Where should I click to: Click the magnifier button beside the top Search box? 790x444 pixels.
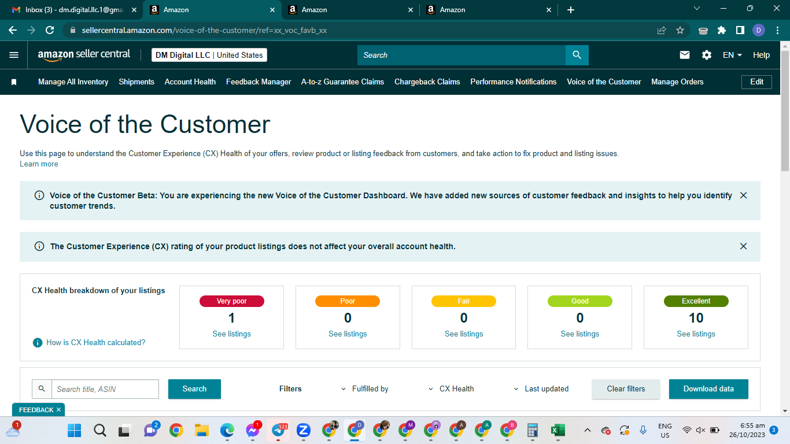[577, 55]
